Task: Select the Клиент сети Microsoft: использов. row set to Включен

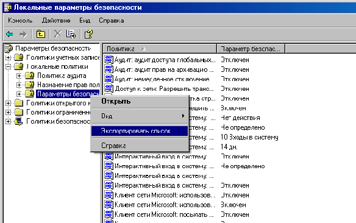Action: [x=165, y=205]
